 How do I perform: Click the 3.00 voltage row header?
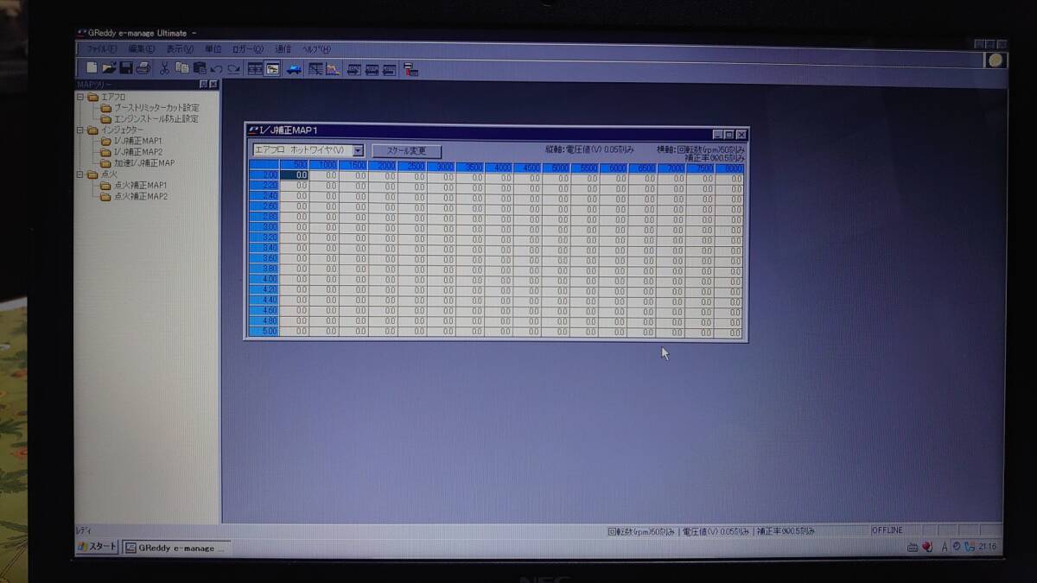click(264, 226)
